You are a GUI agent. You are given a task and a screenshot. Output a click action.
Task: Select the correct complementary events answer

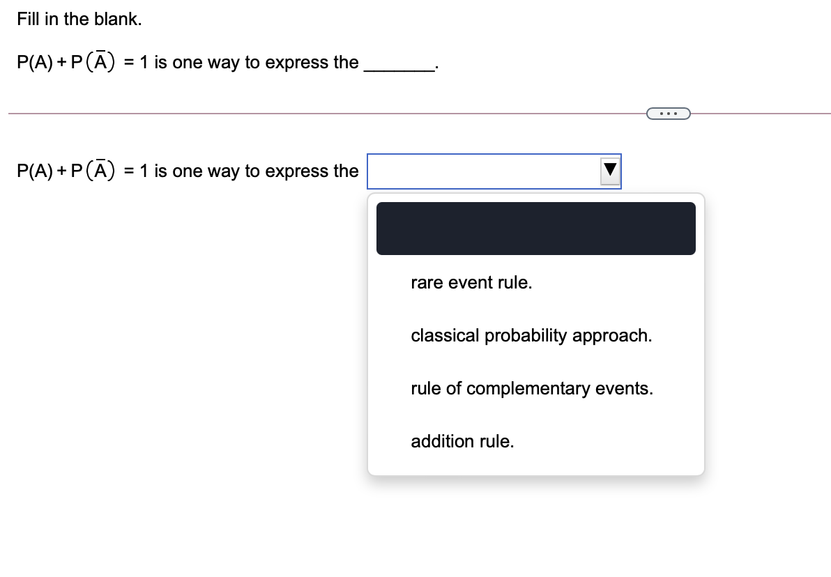[532, 388]
